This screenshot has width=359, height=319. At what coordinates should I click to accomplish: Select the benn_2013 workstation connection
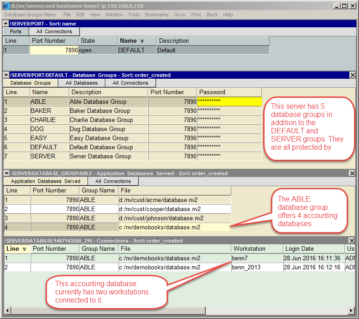[x=246, y=267]
